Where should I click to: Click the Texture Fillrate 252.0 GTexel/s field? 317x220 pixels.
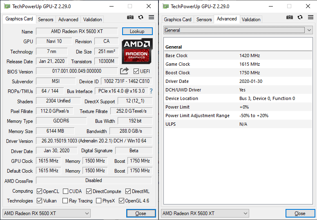pyautogui.click(x=132, y=111)
